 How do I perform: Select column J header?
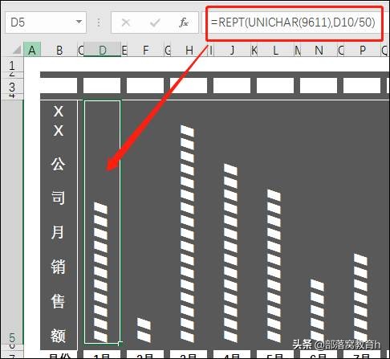coord(232,49)
